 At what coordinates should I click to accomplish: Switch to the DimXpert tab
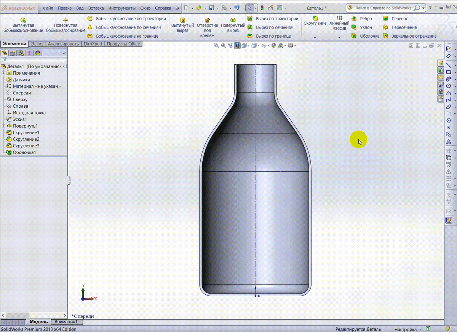click(x=93, y=44)
